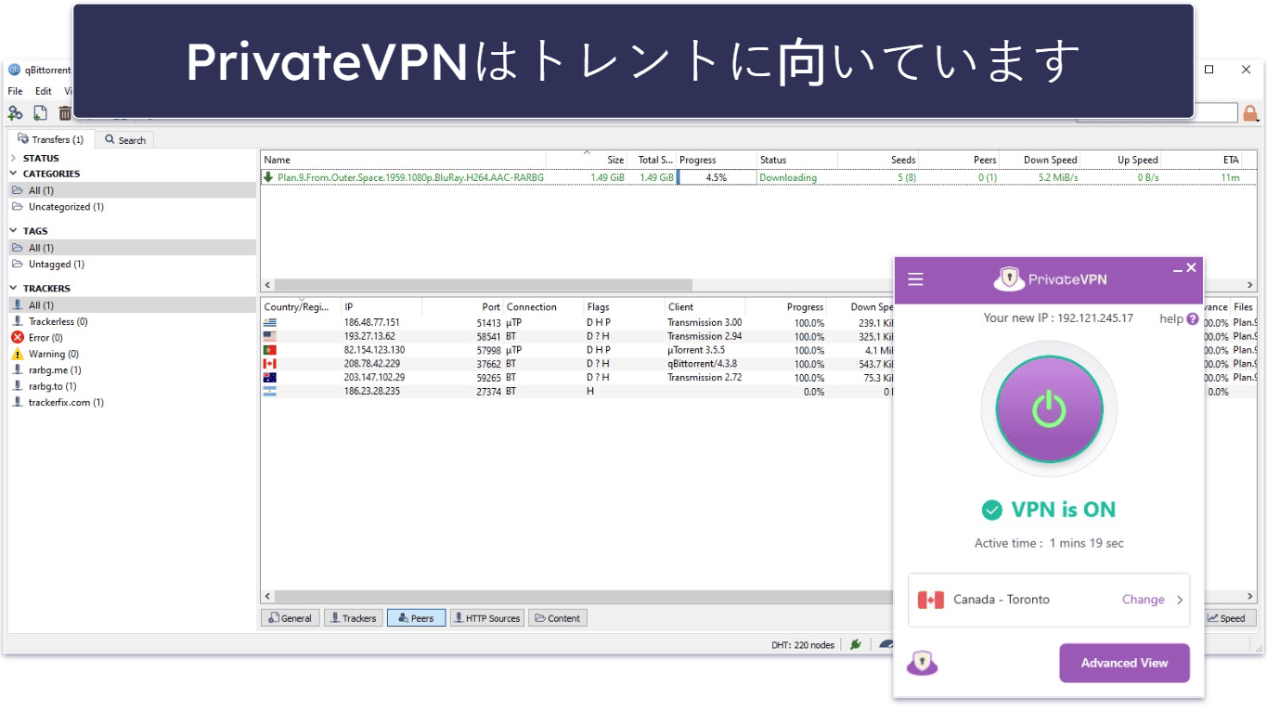1267x712 pixels.
Task: Select All (1) under CATEGORIES
Action: pyautogui.click(x=132, y=190)
